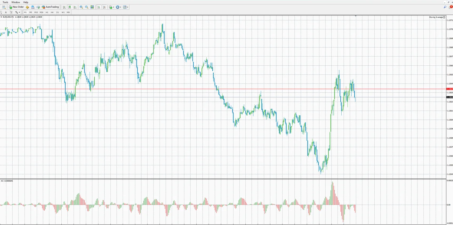Switch to the MN timeframe

coord(68,12)
